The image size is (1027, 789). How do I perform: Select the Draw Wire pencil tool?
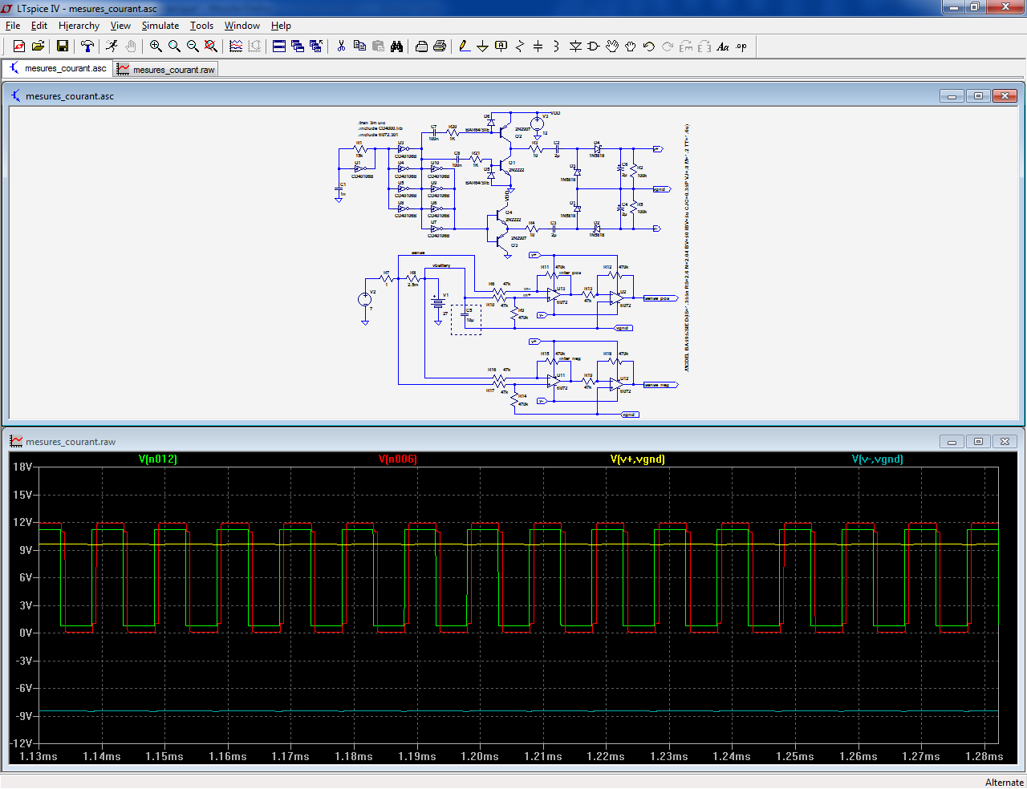[x=465, y=47]
